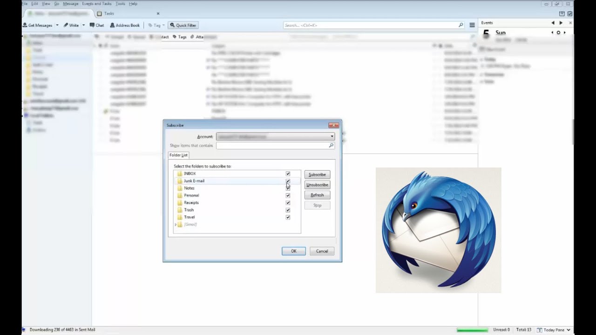Open the tasks tab icon at top right
The width and height of the screenshot is (596, 335).
coord(569,13)
